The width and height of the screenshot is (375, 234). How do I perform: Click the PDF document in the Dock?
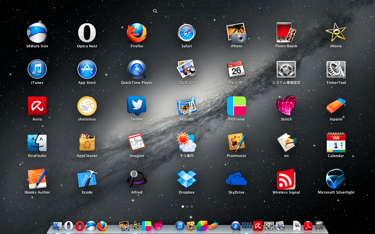pyautogui.click(x=297, y=226)
